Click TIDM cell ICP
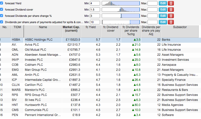201x119 pixels. point(17,80)
